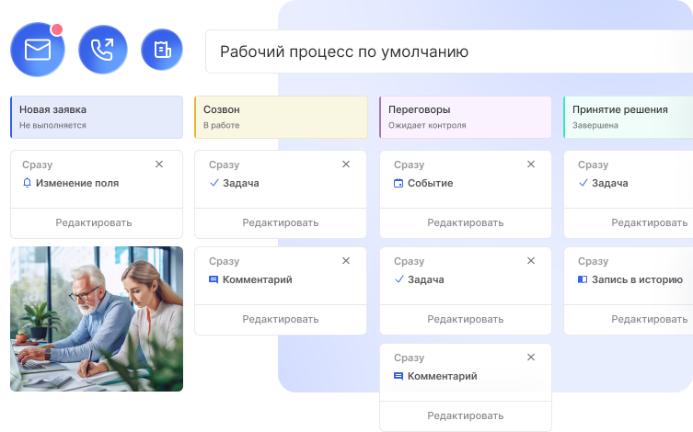
Task: Click the 'Ожидает контроля' status text
Action: pyautogui.click(x=427, y=125)
